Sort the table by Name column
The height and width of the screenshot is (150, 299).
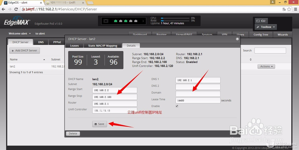[x=27, y=60]
